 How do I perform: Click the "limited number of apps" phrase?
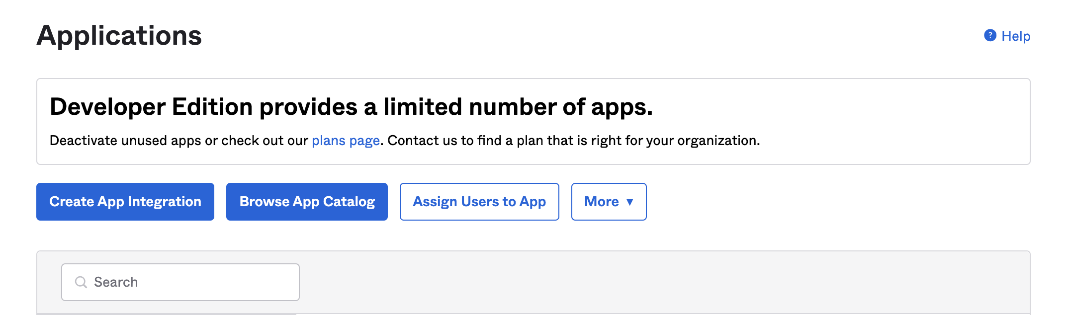(517, 107)
